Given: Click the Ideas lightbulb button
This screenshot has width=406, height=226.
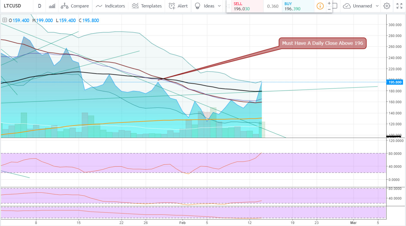Looking at the screenshot, I should [x=204, y=6].
